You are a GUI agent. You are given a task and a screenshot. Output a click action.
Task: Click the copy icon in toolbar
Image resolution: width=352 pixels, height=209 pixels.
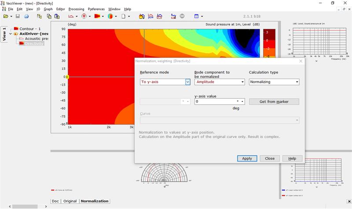49,16
